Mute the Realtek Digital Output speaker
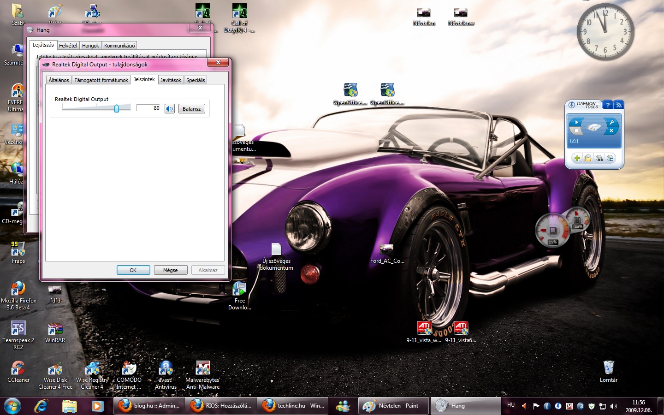The image size is (664, 415). pos(170,109)
